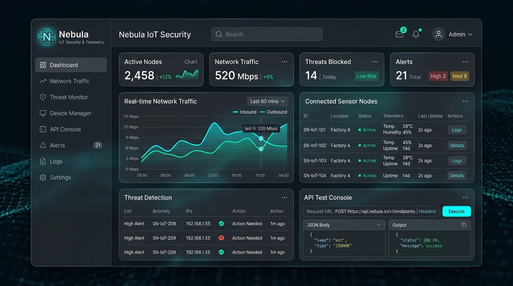This screenshot has height=286, width=513.
Task: Click the High 3 alert badge
Action: click(438, 76)
